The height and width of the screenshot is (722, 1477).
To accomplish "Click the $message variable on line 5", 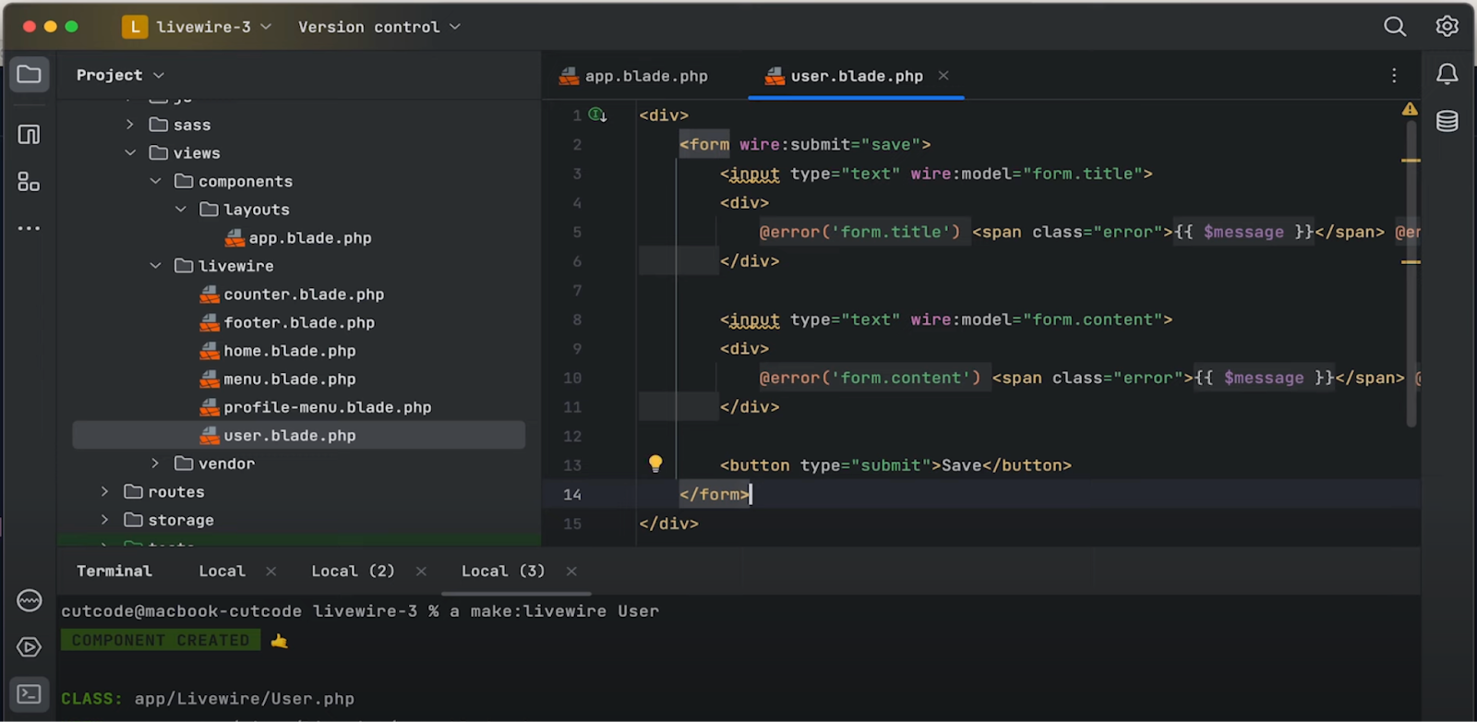I will tap(1243, 233).
